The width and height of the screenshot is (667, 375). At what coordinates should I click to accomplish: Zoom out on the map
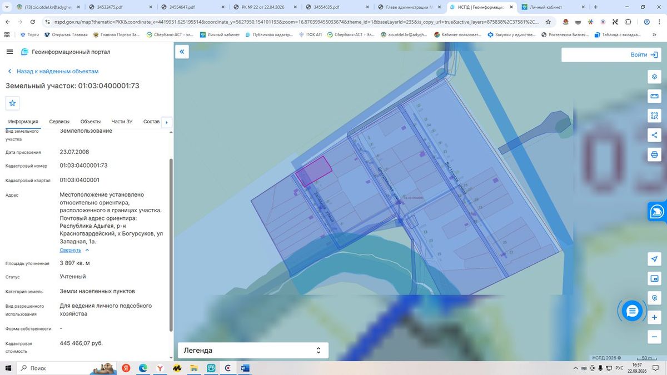tap(654, 337)
